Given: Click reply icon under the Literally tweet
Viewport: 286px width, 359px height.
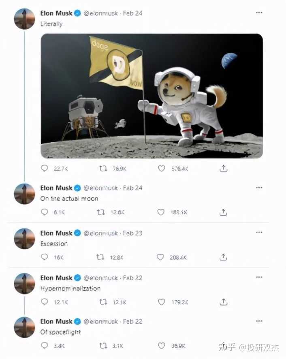Looking at the screenshot, I should point(45,168).
